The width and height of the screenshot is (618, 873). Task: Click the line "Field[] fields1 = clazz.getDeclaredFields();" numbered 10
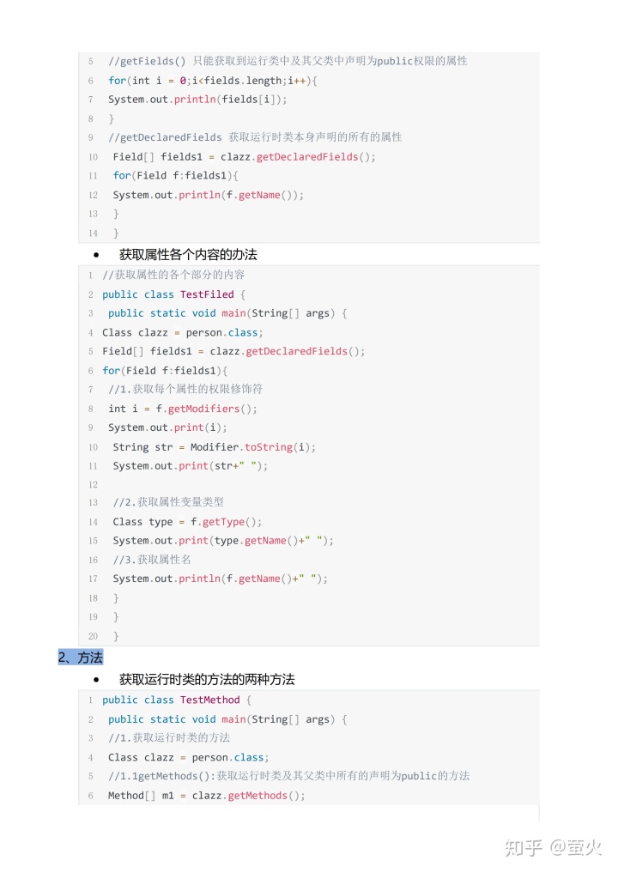[x=245, y=157]
